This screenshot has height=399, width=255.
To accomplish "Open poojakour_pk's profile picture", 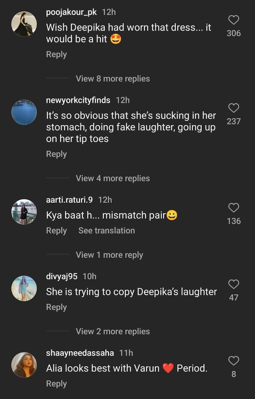I will pos(24,24).
